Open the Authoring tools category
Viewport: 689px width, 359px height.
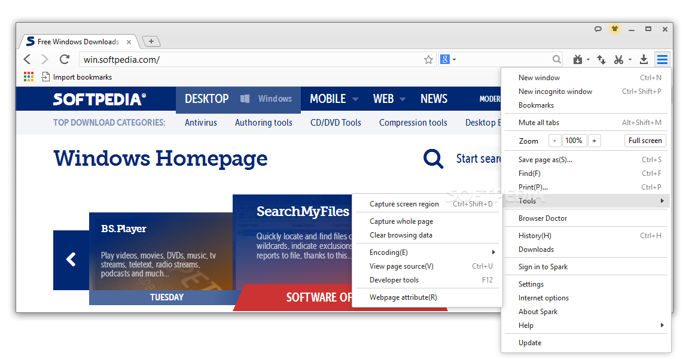tap(264, 123)
